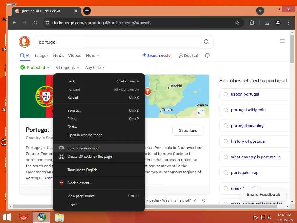Open related search portugal meaning

tap(254, 125)
